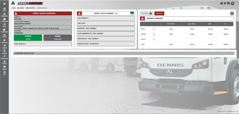This screenshot has height=114, width=239.
Task: Go to Credit Notes breadcrumb link
Action: [30, 8]
